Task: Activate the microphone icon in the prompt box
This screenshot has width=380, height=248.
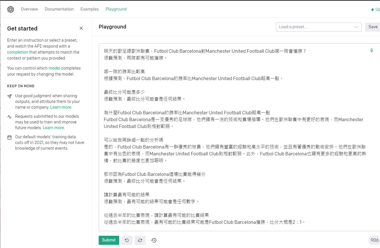Action: [x=372, y=50]
